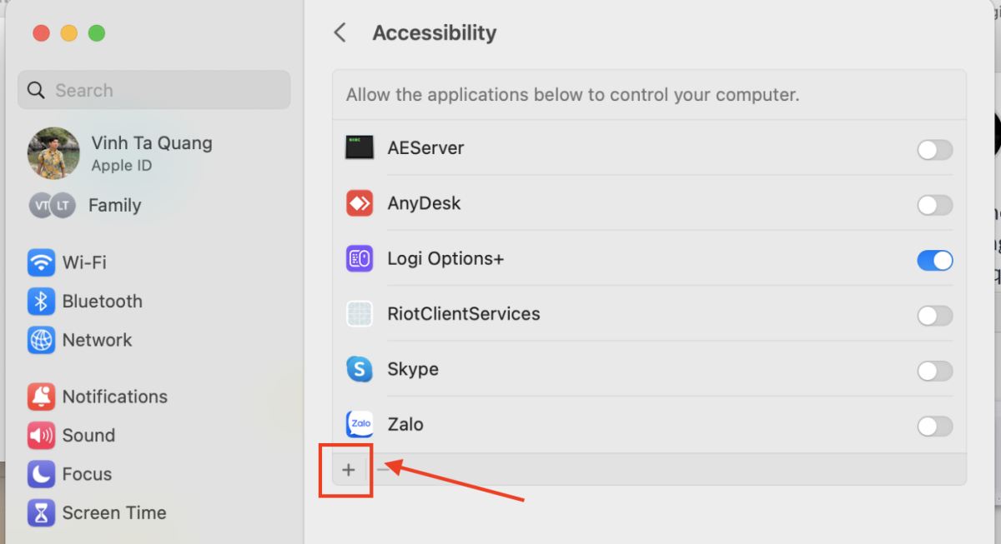Click the minus remove button
The height and width of the screenshot is (544, 1001).
382,470
